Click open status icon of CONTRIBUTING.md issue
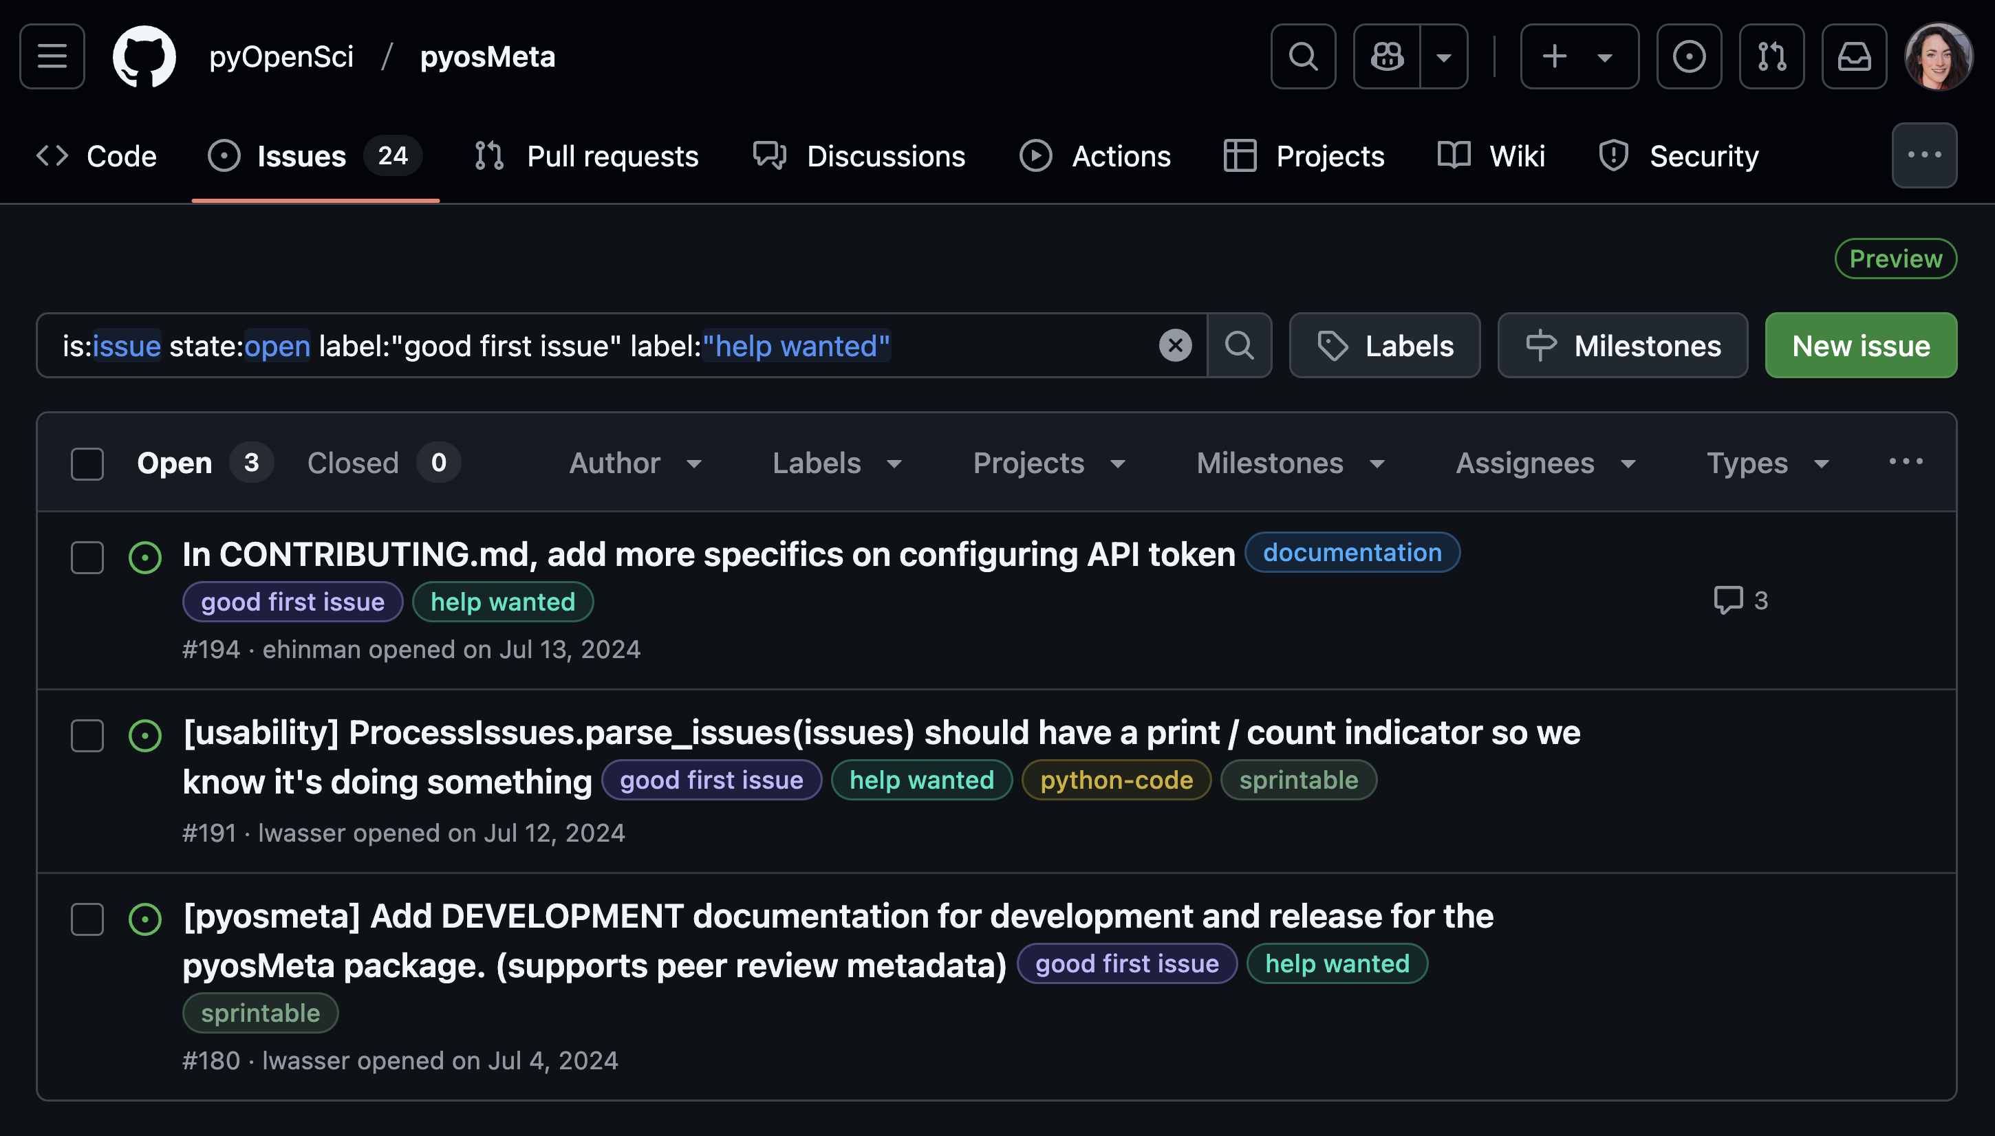Image resolution: width=1995 pixels, height=1136 pixels. [145, 558]
